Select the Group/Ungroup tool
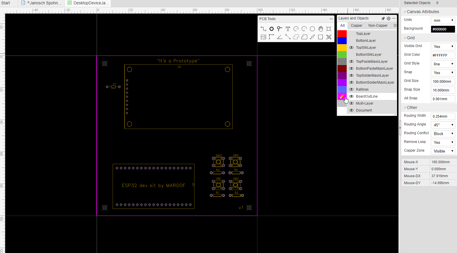 329,37
